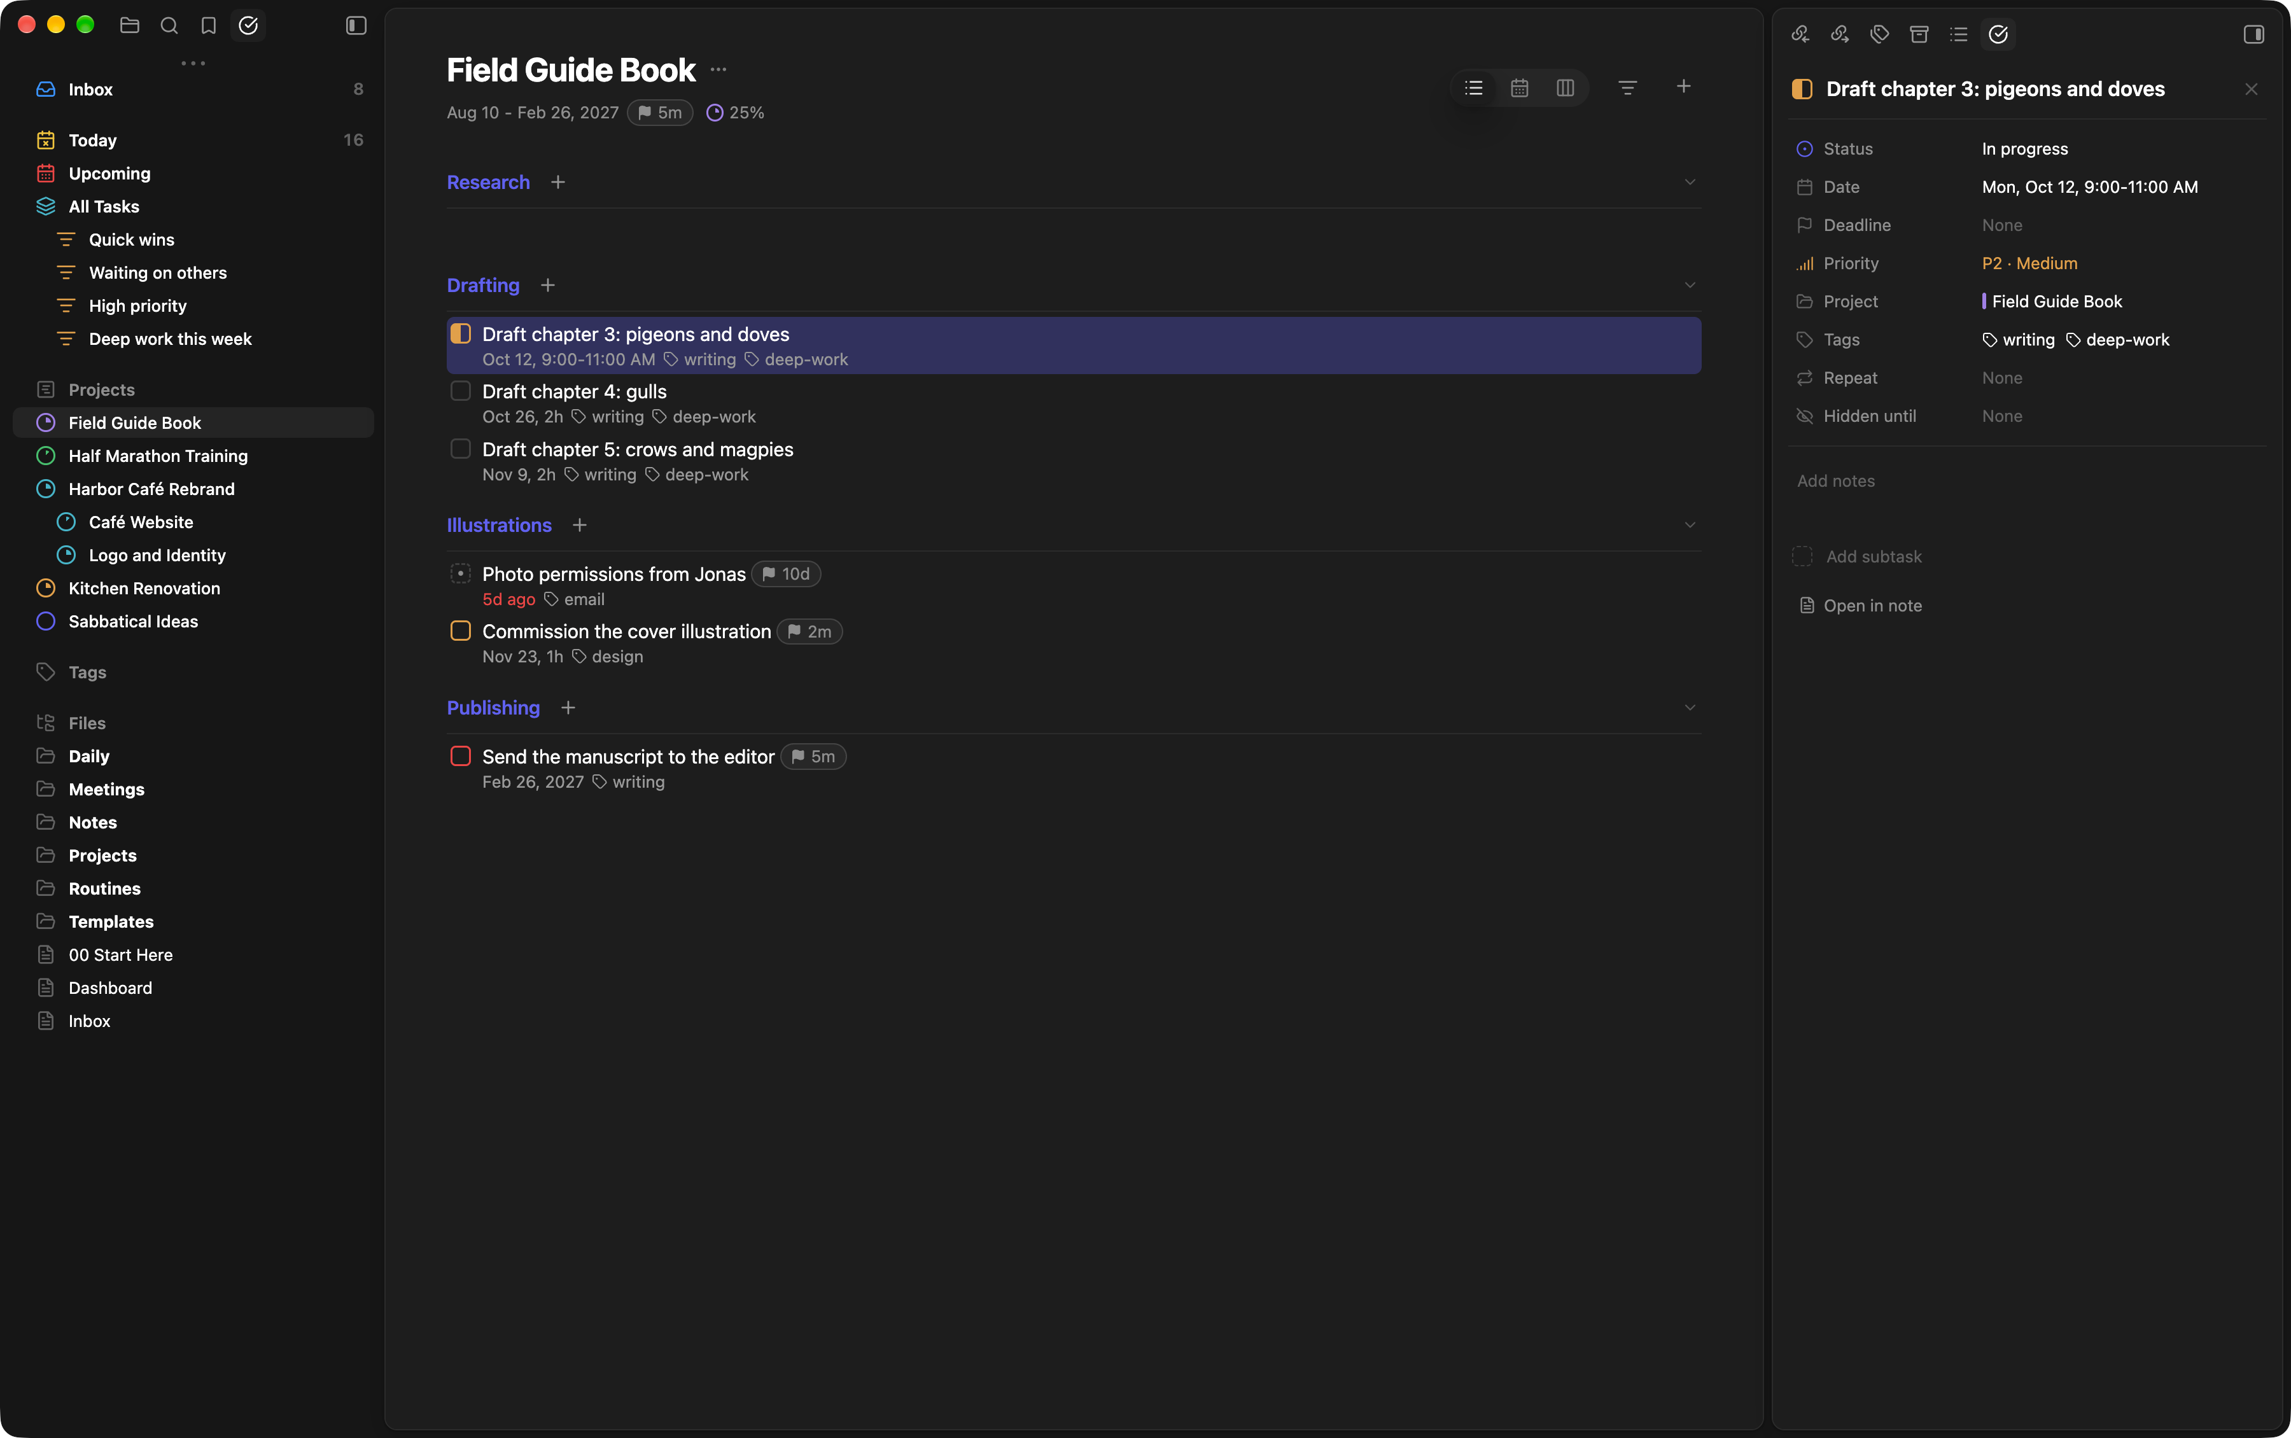Switch to board columns view icon
The height and width of the screenshot is (1438, 2291).
pyautogui.click(x=1566, y=88)
